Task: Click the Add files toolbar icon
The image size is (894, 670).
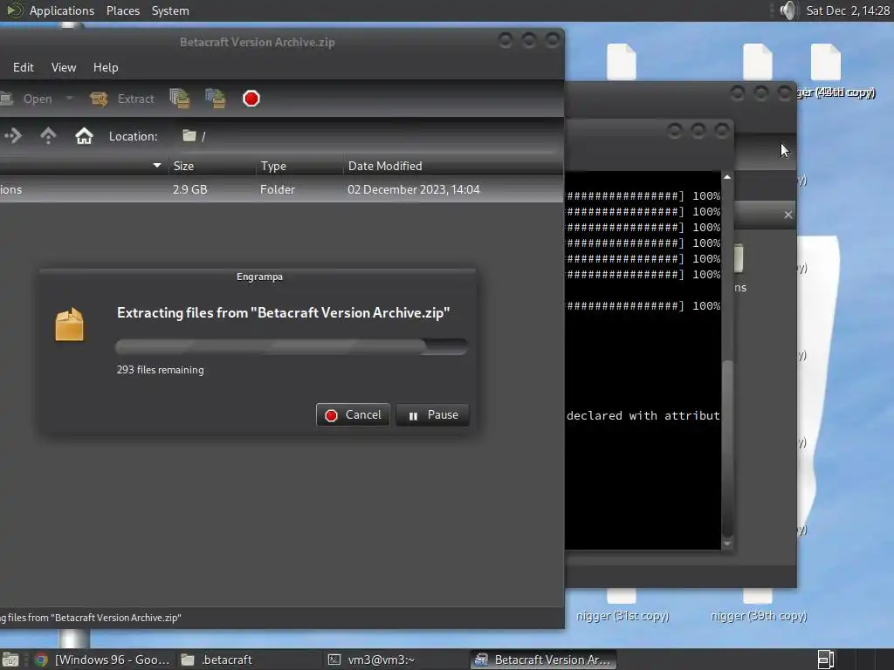Action: tap(180, 99)
